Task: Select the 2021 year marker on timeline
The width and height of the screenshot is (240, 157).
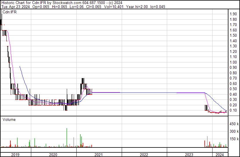Action: pyautogui.click(x=99, y=155)
